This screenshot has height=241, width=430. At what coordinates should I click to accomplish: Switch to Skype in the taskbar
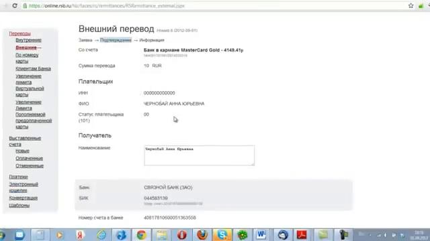pos(222,235)
